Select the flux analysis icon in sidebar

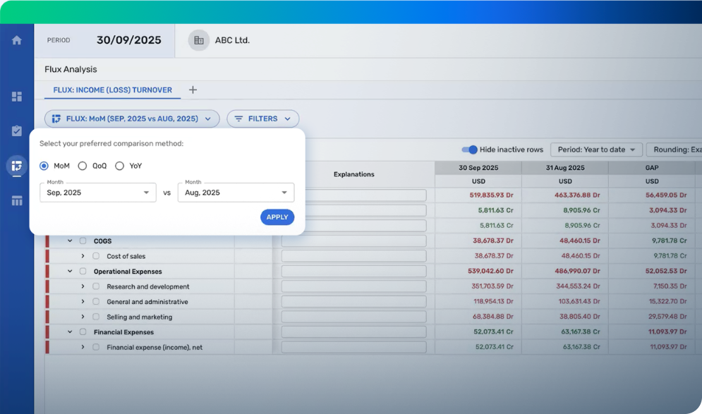(x=17, y=166)
